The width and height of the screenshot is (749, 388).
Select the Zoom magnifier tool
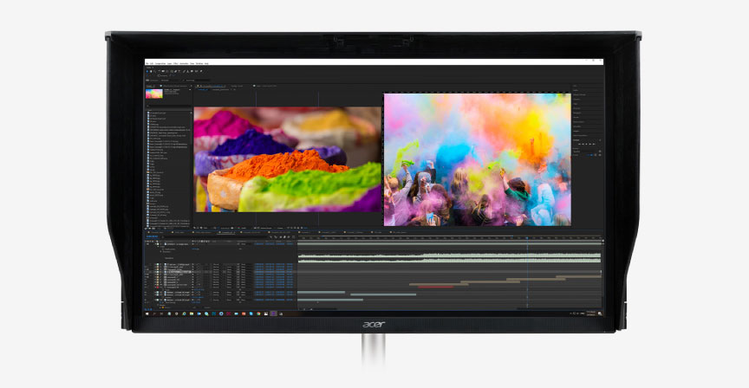[155, 72]
